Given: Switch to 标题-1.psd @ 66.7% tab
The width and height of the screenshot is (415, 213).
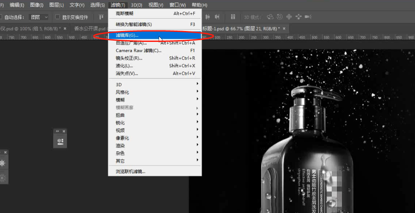Looking at the screenshot, I should [242, 28].
